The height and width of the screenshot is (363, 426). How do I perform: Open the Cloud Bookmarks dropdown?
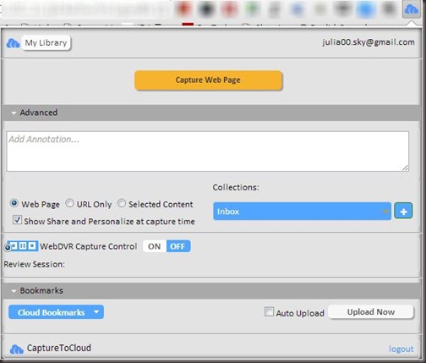(56, 312)
